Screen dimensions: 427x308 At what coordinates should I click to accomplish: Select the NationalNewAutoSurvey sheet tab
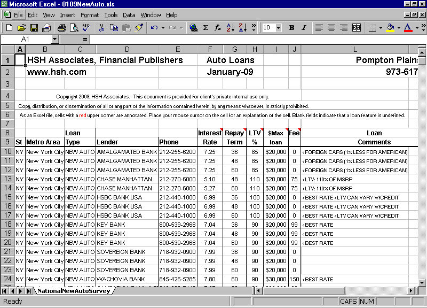(x=74, y=291)
